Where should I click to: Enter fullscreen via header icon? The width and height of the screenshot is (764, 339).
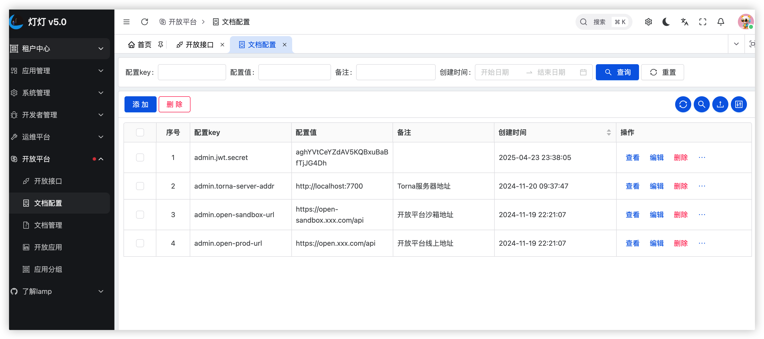point(703,22)
